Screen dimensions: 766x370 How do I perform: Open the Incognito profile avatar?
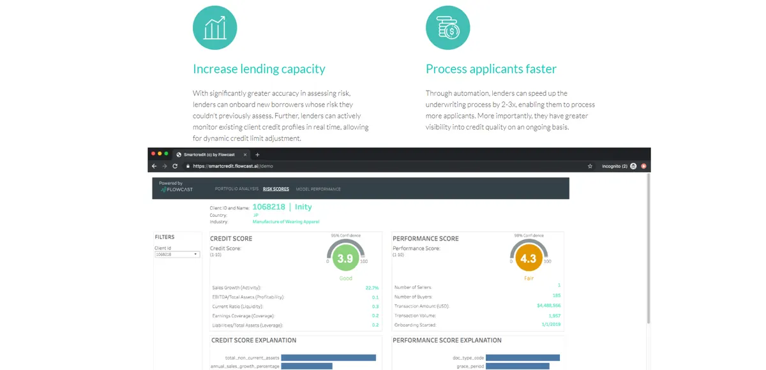click(x=633, y=166)
